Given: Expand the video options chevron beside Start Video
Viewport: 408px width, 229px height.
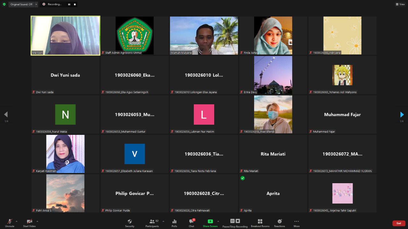Looking at the screenshot, I should click(37, 221).
